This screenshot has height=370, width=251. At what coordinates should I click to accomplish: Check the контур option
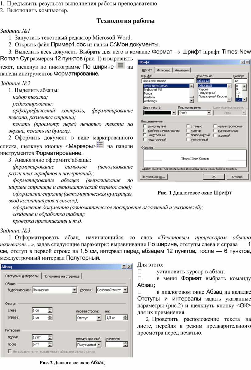pyautogui.click(x=188, y=131)
